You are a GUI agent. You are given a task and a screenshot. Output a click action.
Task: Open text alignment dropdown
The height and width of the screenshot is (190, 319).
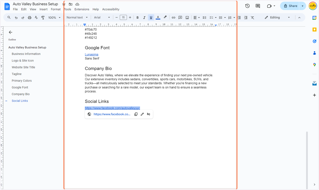[197, 17]
